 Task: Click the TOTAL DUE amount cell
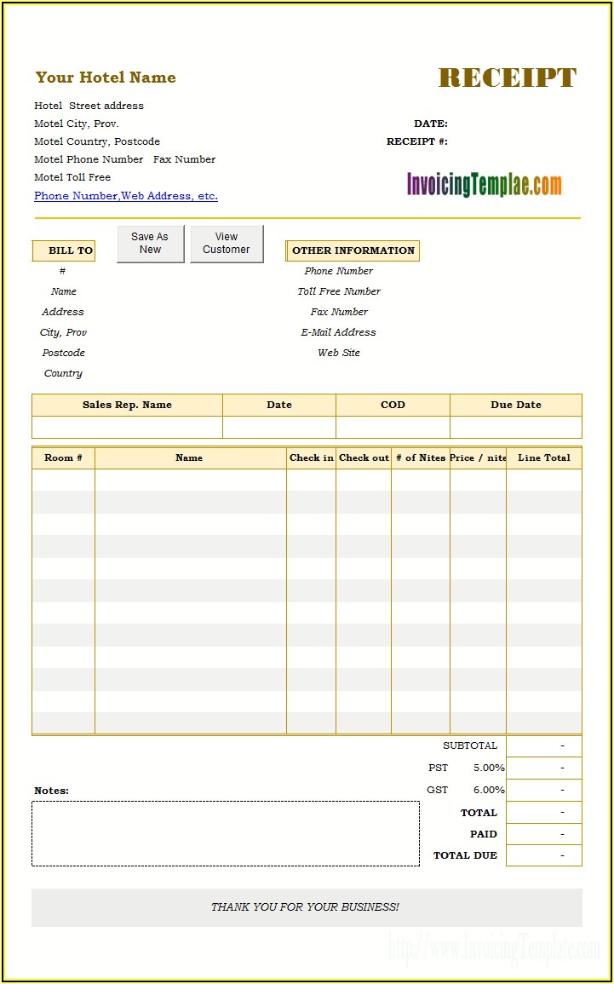(543, 855)
